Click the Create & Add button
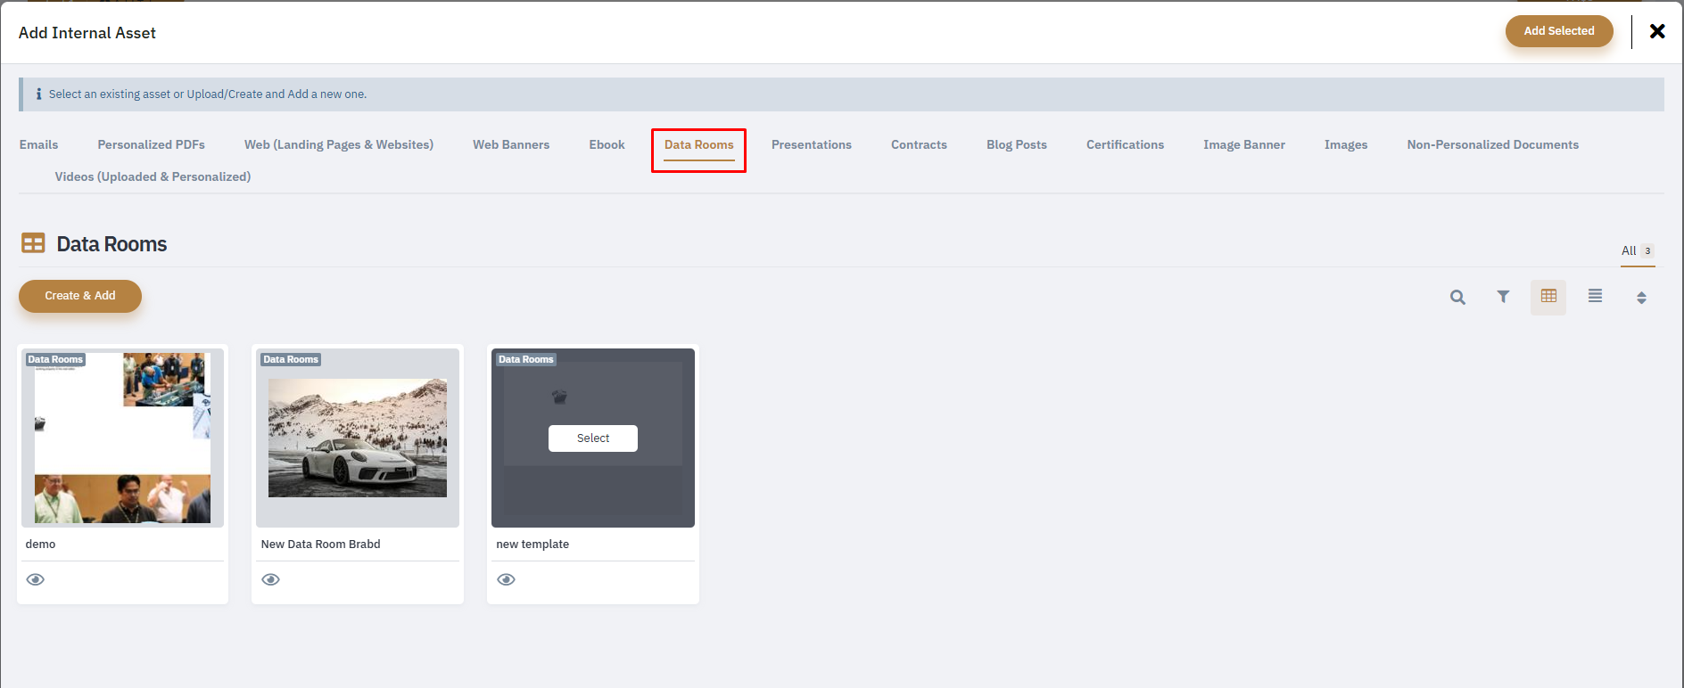Viewport: 1684px width, 688px height. click(x=80, y=296)
